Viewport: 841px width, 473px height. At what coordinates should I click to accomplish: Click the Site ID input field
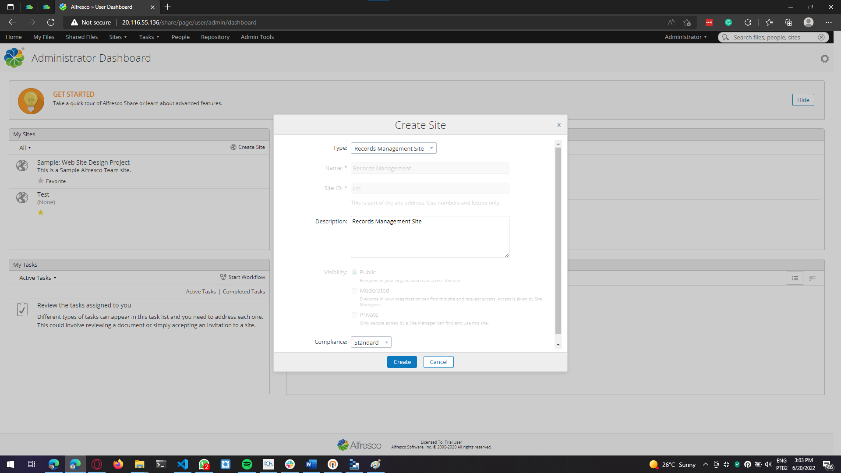pos(430,188)
